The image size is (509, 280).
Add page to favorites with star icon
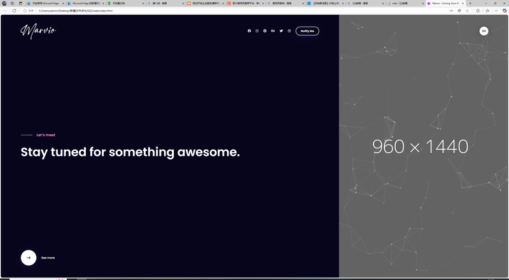(467, 11)
